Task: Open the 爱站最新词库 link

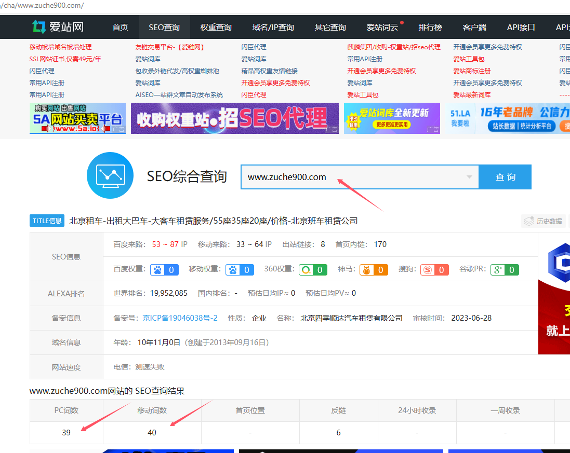Action: [x=472, y=95]
